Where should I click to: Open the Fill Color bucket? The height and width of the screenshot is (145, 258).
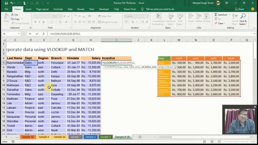pos(60,22)
